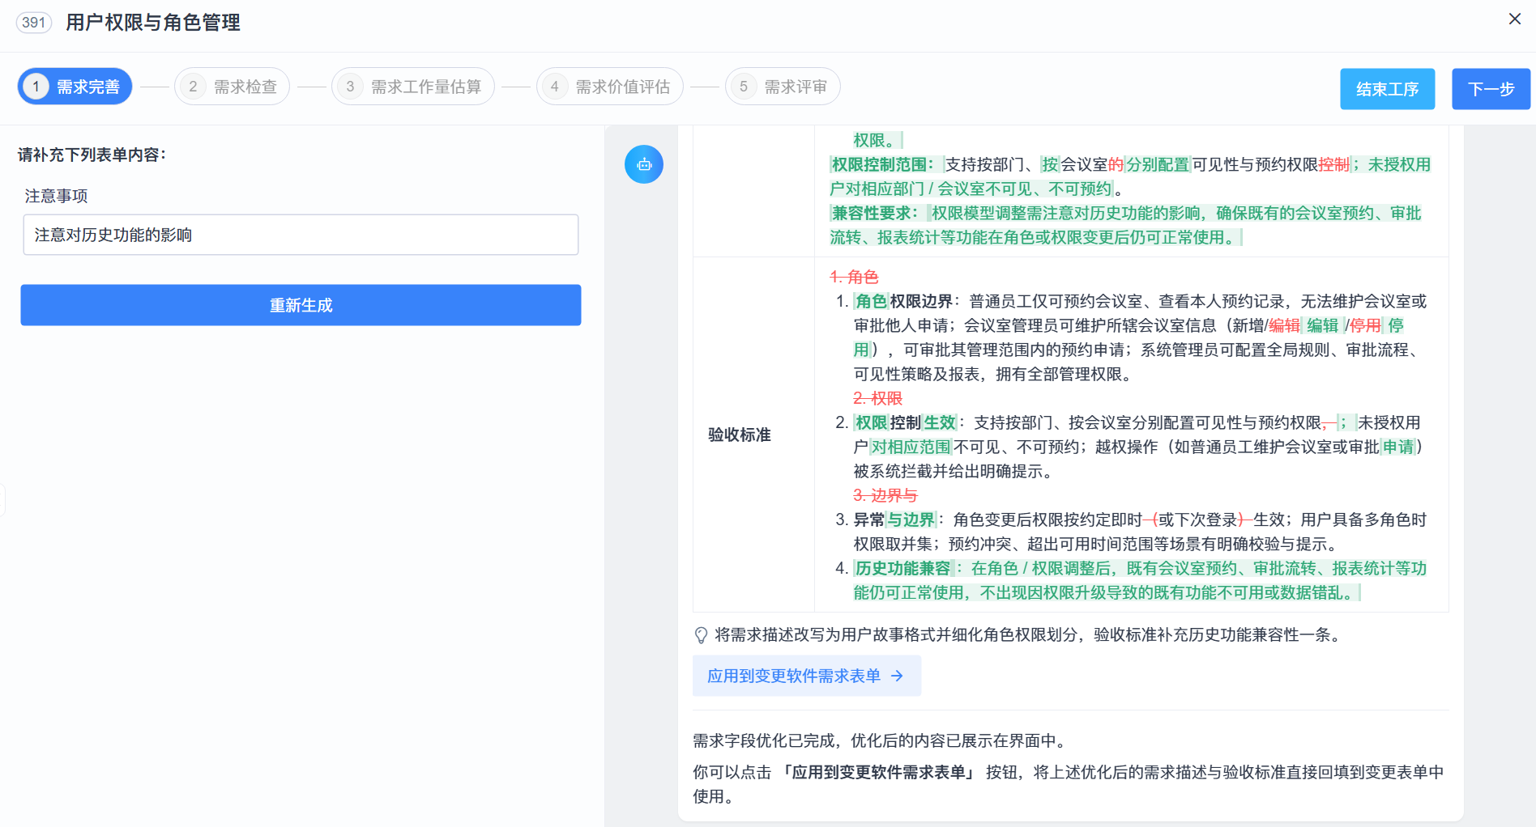
Task: Proceed with the 下一步 button
Action: [1491, 89]
